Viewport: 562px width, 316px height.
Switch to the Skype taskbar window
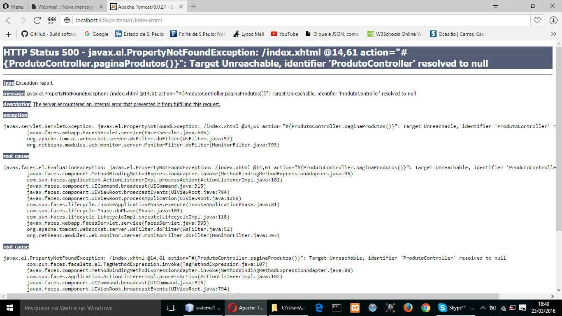point(456,308)
